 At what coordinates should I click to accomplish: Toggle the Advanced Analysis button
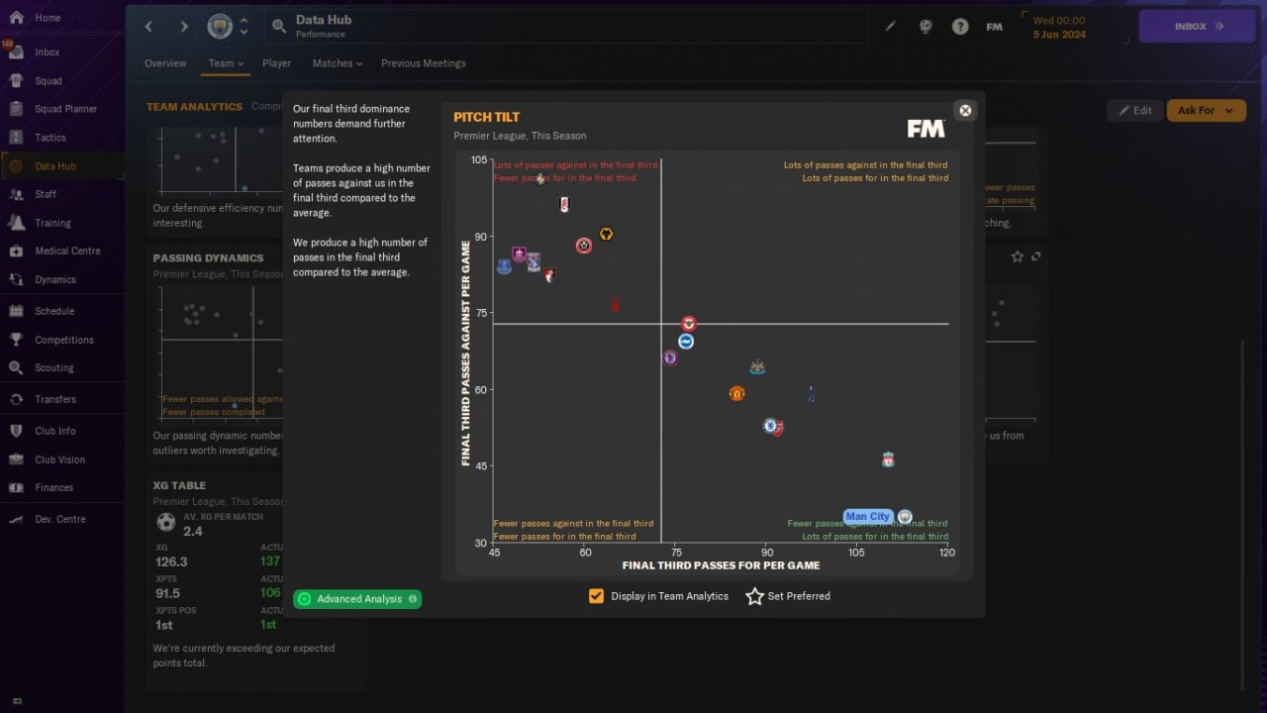pyautogui.click(x=357, y=599)
